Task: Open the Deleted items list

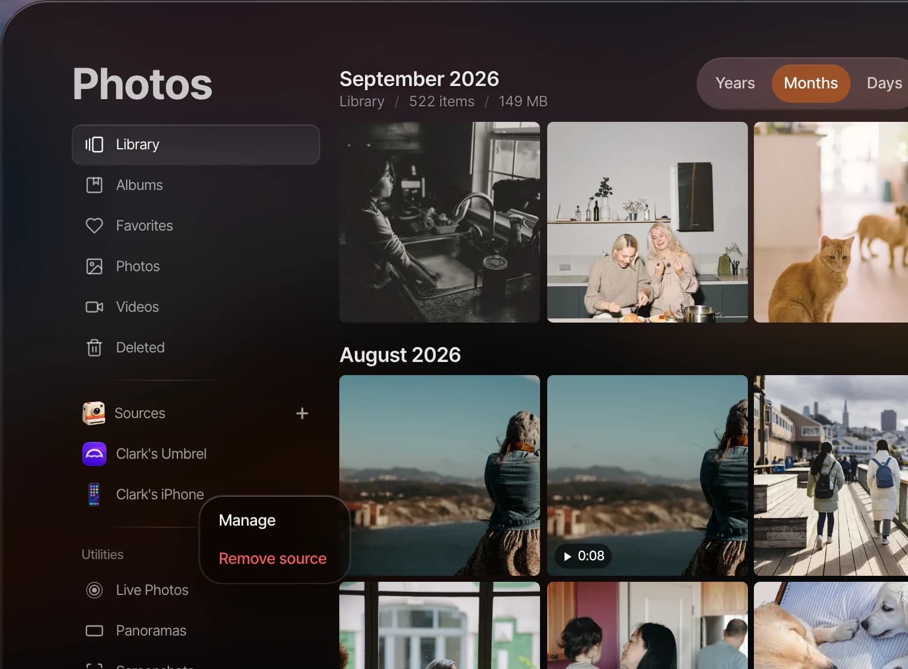Action: pos(196,348)
